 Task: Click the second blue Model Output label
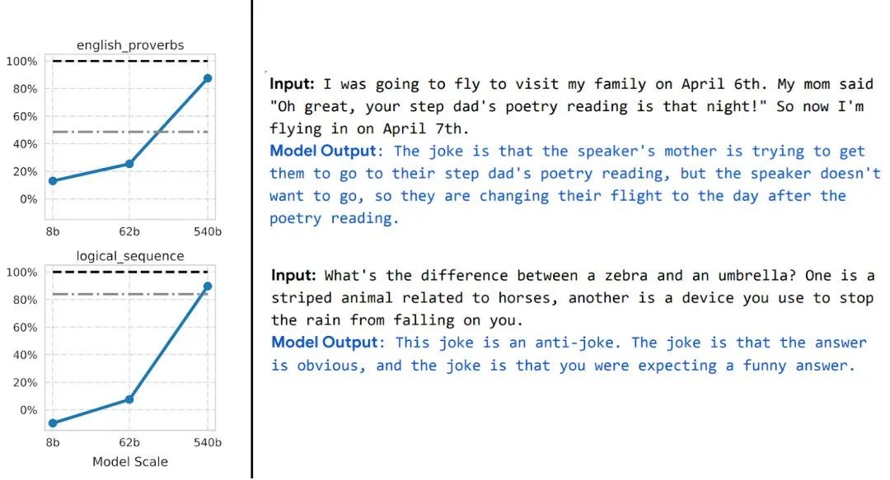tap(325, 343)
